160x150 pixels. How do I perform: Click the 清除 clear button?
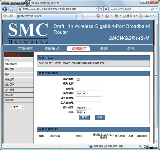tap(100, 117)
